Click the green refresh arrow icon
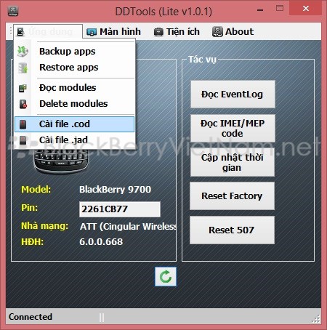 coord(166,276)
